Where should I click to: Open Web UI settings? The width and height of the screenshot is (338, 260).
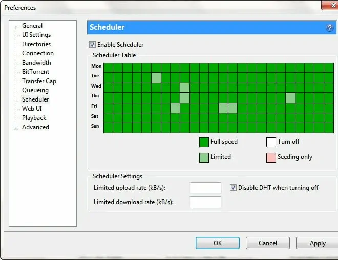[32, 109]
